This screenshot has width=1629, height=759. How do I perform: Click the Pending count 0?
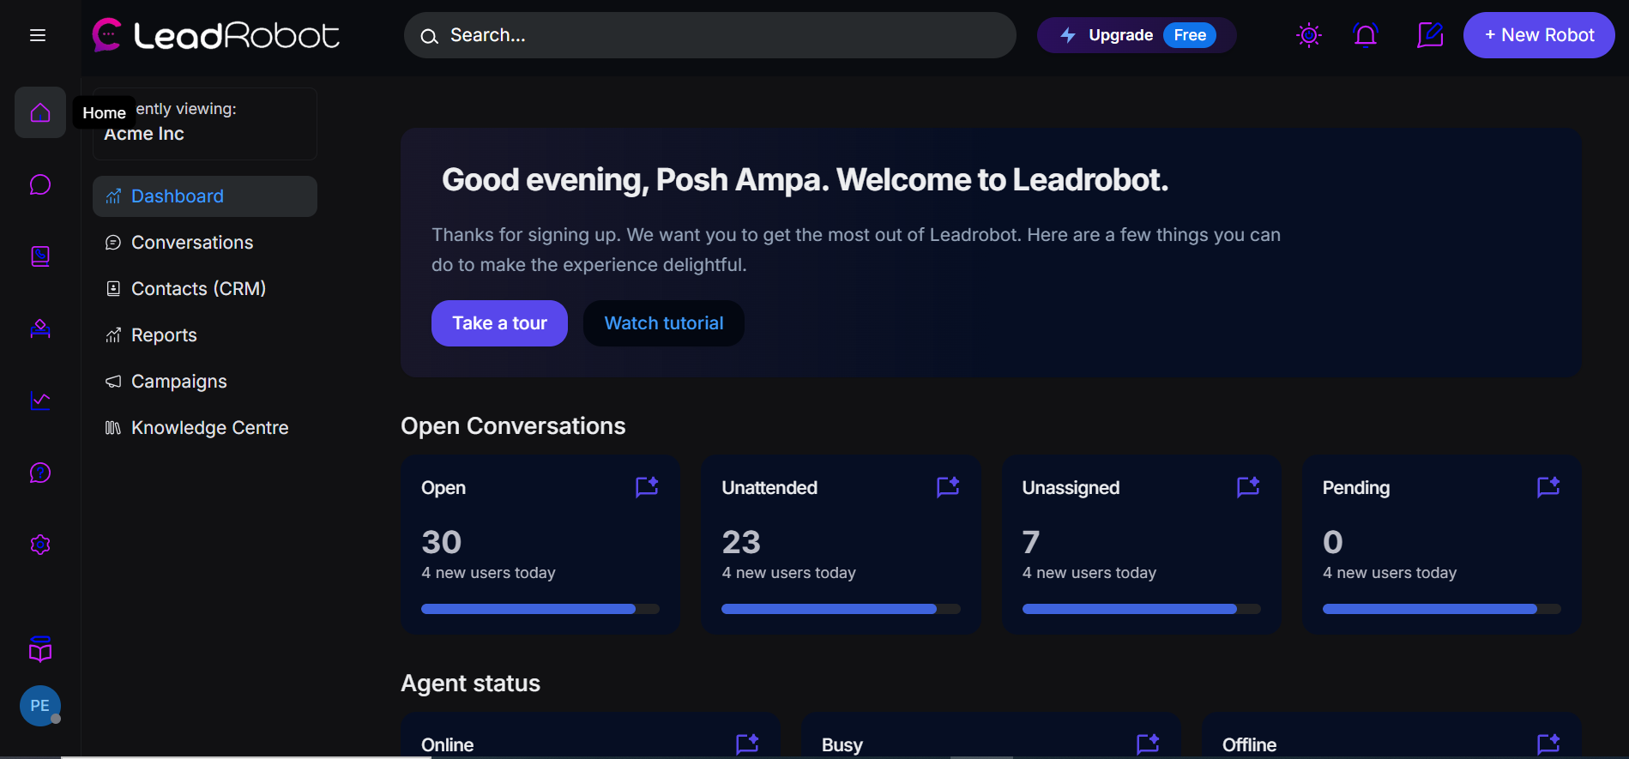pos(1333,542)
